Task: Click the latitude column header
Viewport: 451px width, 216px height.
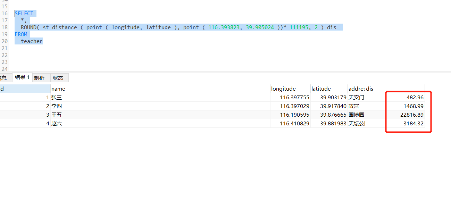Action: coord(321,89)
